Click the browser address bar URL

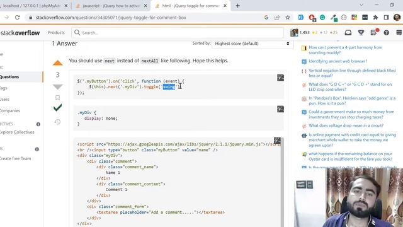coord(111,18)
